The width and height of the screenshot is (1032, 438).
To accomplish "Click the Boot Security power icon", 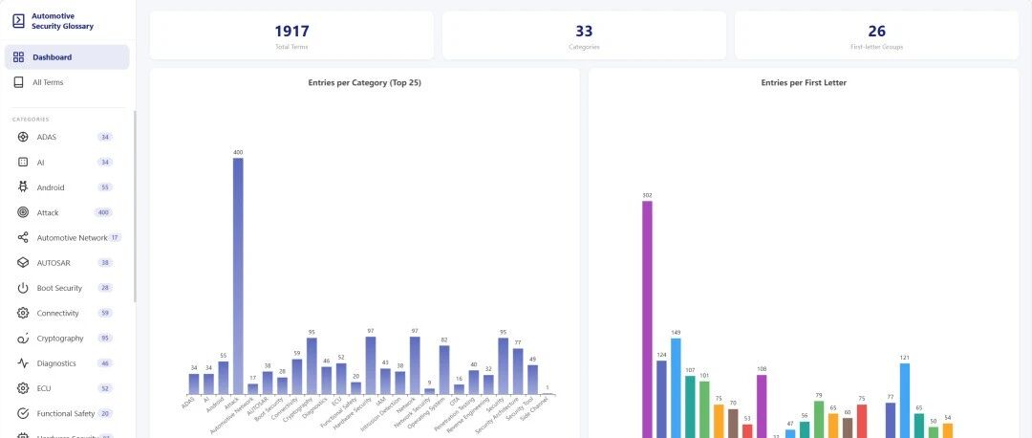I will [23, 288].
